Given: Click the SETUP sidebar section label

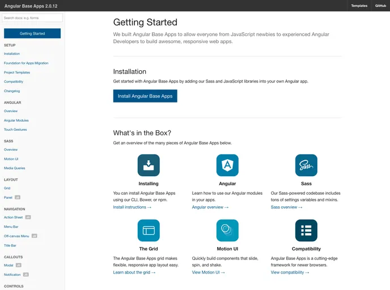Looking at the screenshot, I should click(x=10, y=45).
